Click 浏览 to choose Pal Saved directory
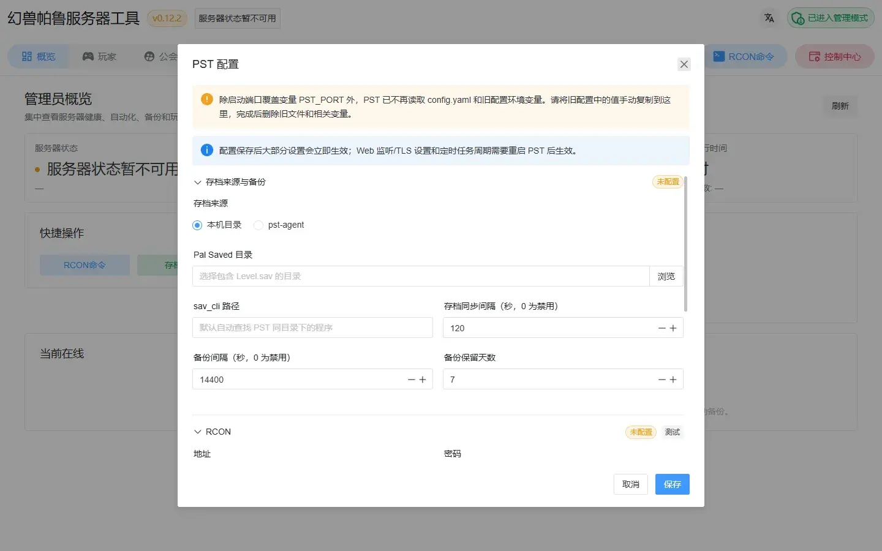The width and height of the screenshot is (882, 551). tap(666, 276)
